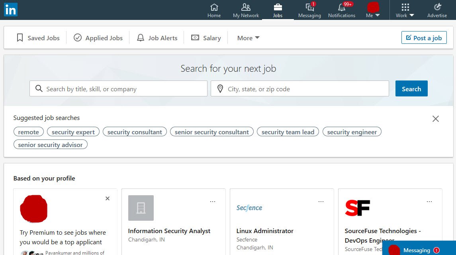Open Saved Jobs
Viewport: 456px width, 255px height.
(x=38, y=38)
